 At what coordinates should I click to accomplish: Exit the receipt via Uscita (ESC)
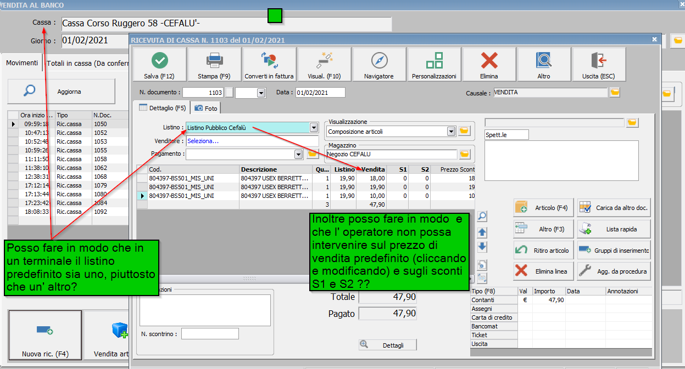click(599, 64)
